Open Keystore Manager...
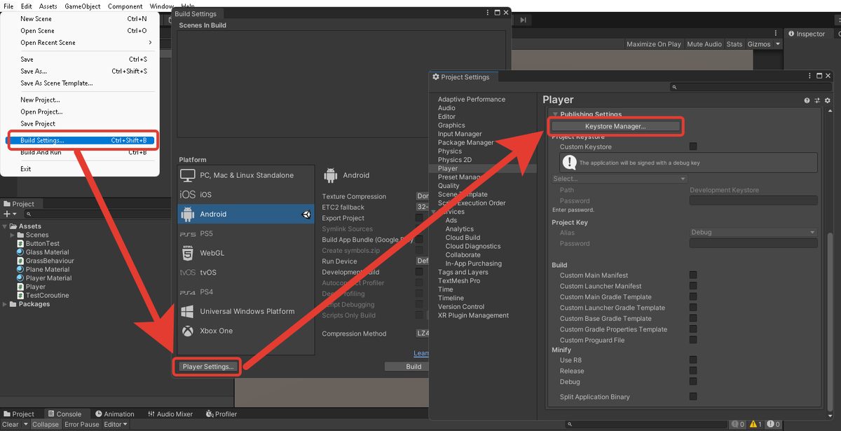The width and height of the screenshot is (841, 431). click(615, 126)
